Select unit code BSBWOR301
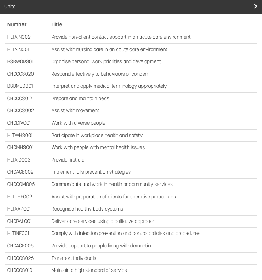The image size is (262, 280). point(20,62)
